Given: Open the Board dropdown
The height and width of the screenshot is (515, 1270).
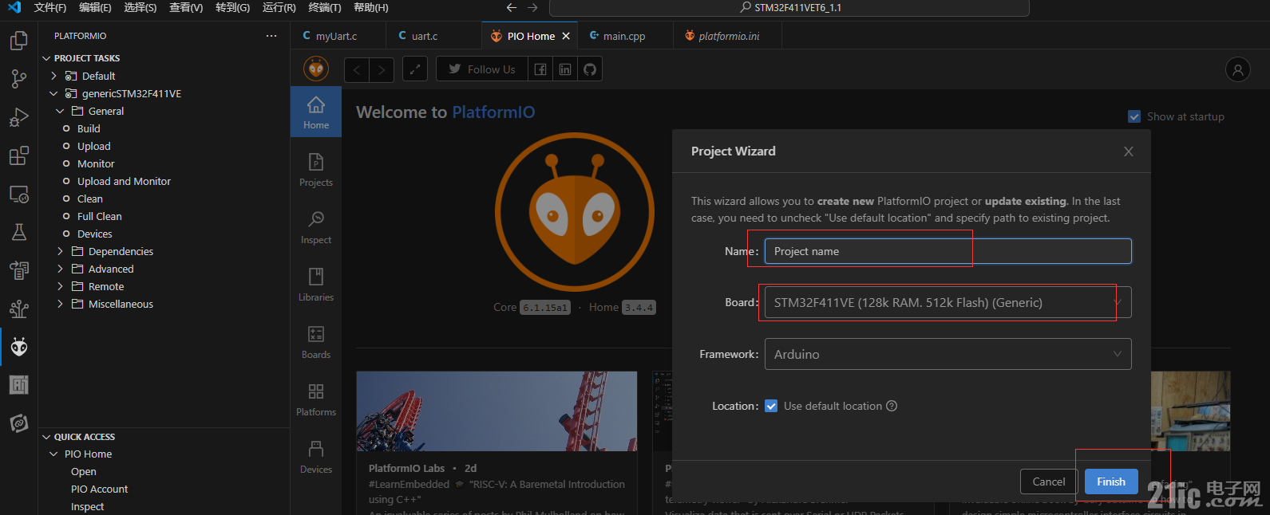Looking at the screenshot, I should click(x=948, y=302).
